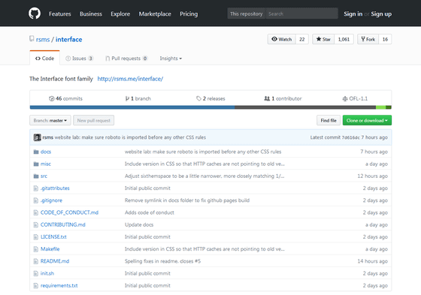Fork the repository using the Fork button

click(x=368, y=39)
